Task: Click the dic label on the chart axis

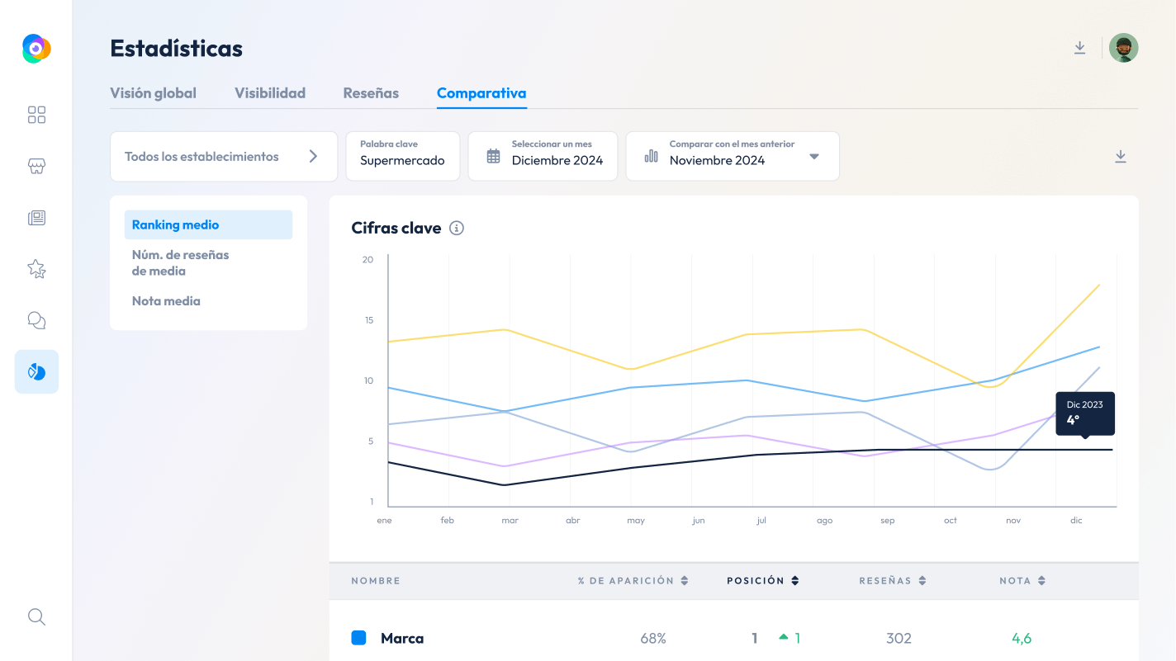Action: click(1076, 521)
